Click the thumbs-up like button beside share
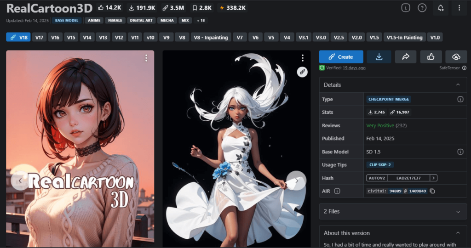 coord(431,56)
